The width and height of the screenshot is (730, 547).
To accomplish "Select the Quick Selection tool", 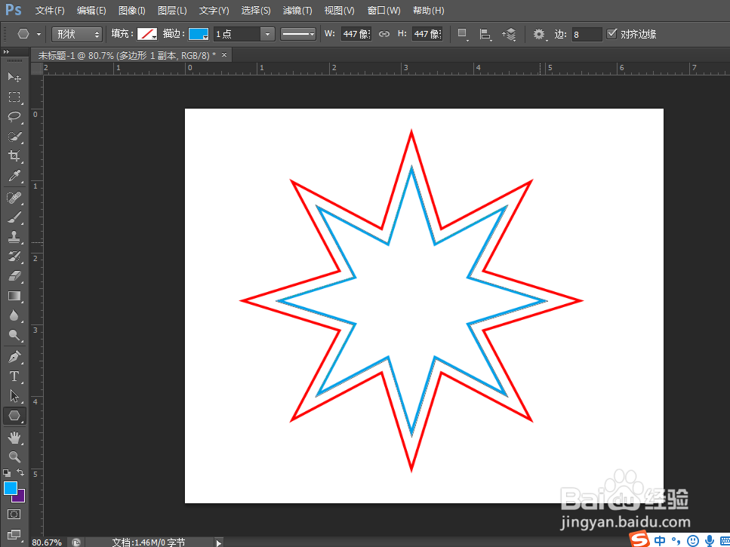I will coord(14,137).
